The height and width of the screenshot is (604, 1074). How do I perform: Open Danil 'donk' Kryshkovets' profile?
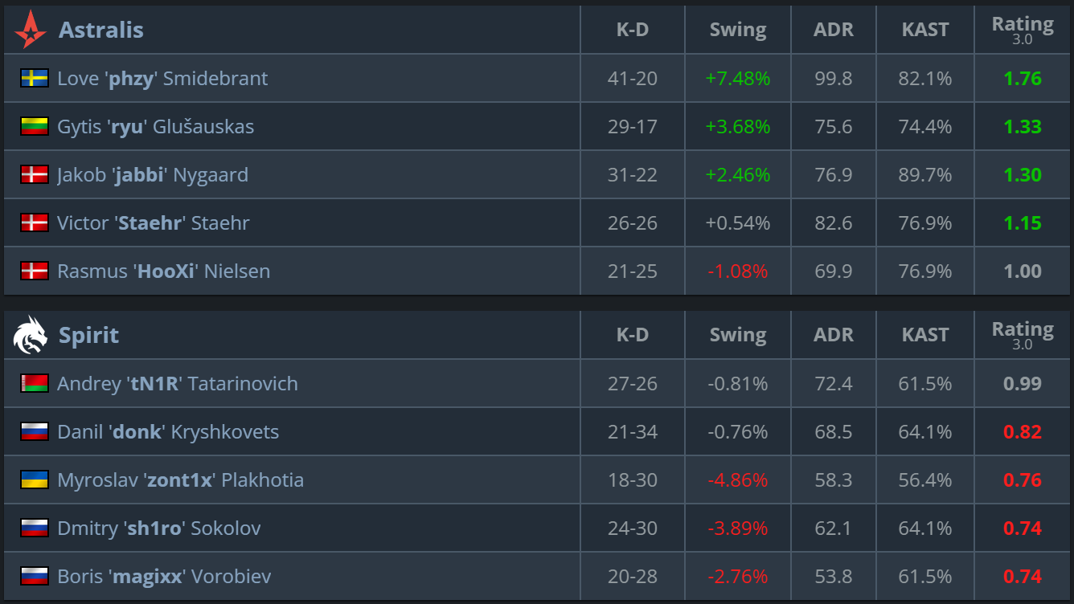pos(168,431)
